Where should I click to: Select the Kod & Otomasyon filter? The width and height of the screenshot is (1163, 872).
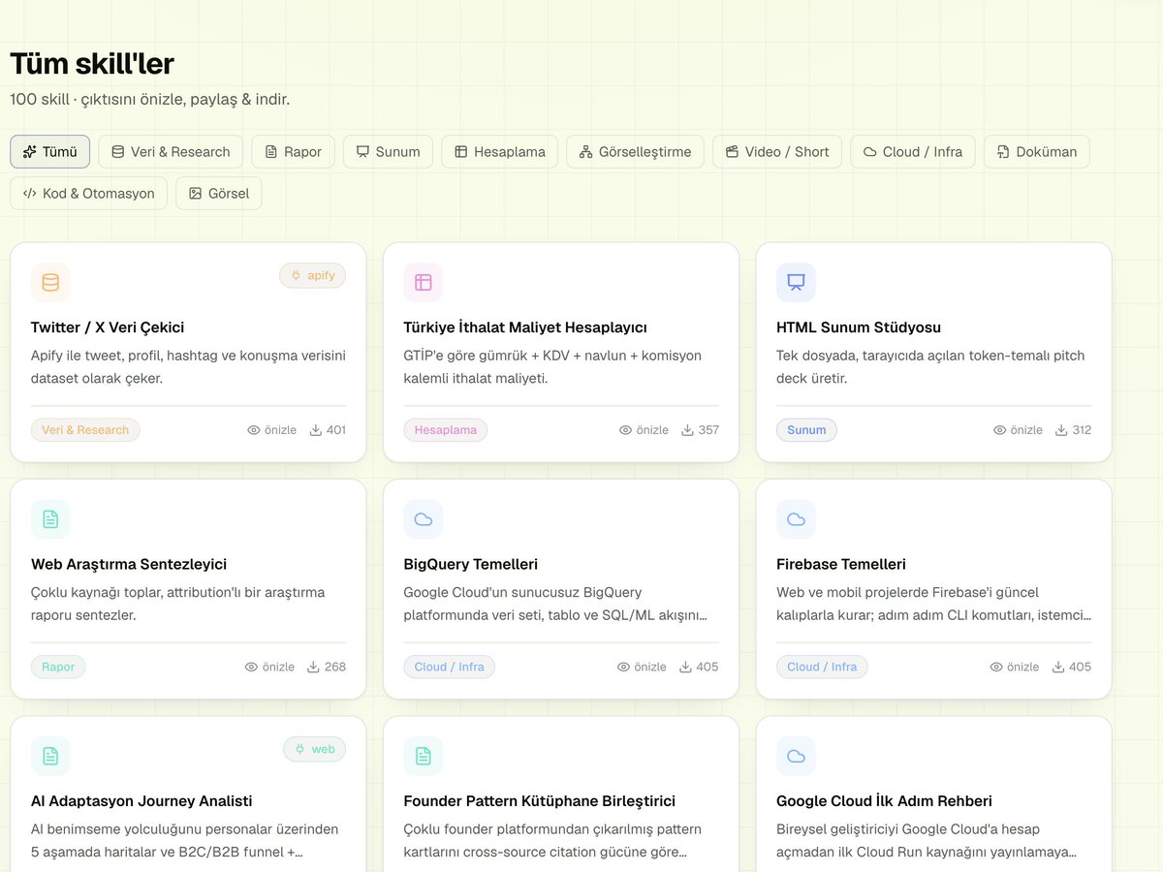click(89, 193)
